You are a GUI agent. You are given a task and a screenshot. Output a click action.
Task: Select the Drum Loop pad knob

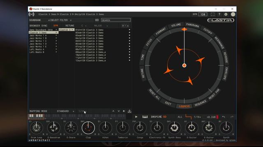pos(37,128)
